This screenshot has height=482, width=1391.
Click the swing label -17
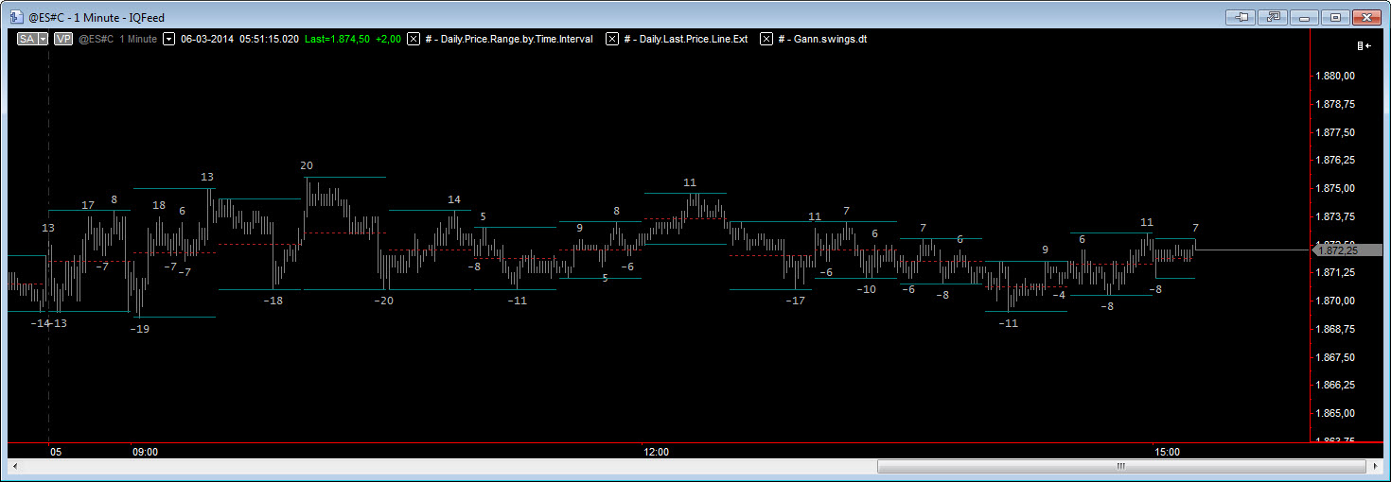[795, 301]
